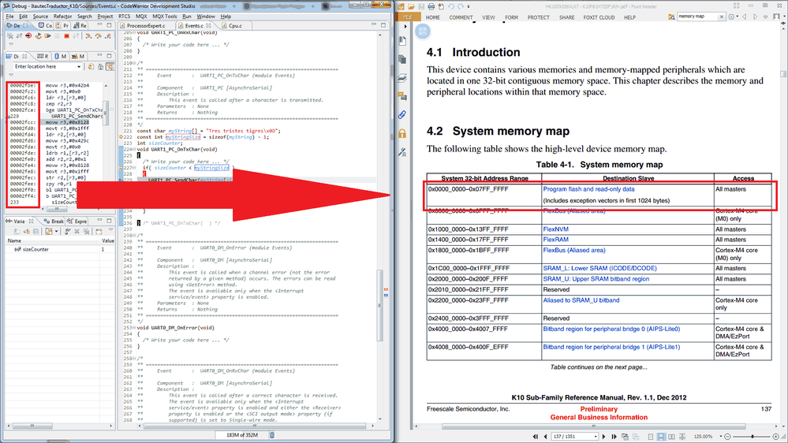
Task: Clear the memory map search box
Action: coord(722,17)
